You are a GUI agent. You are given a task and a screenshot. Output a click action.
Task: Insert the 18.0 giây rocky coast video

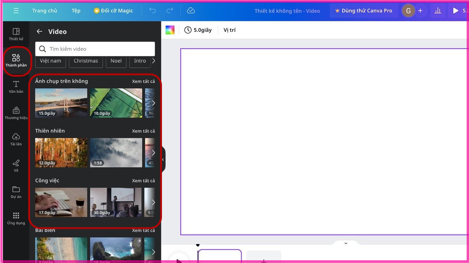coord(116,249)
